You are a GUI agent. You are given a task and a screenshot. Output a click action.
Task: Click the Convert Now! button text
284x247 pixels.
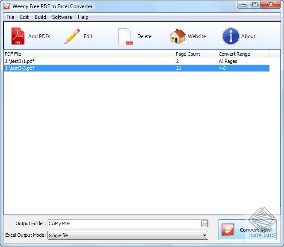(x=256, y=230)
